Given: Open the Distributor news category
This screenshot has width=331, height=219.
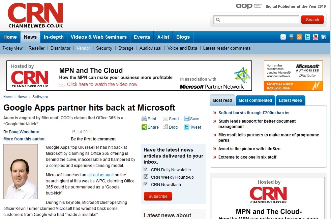Looking at the screenshot, I should pos(60,48).
